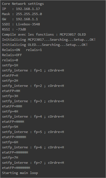106x178 pixels.
Task: Select the SSID text Livebox-3548
Action: click(28, 24)
